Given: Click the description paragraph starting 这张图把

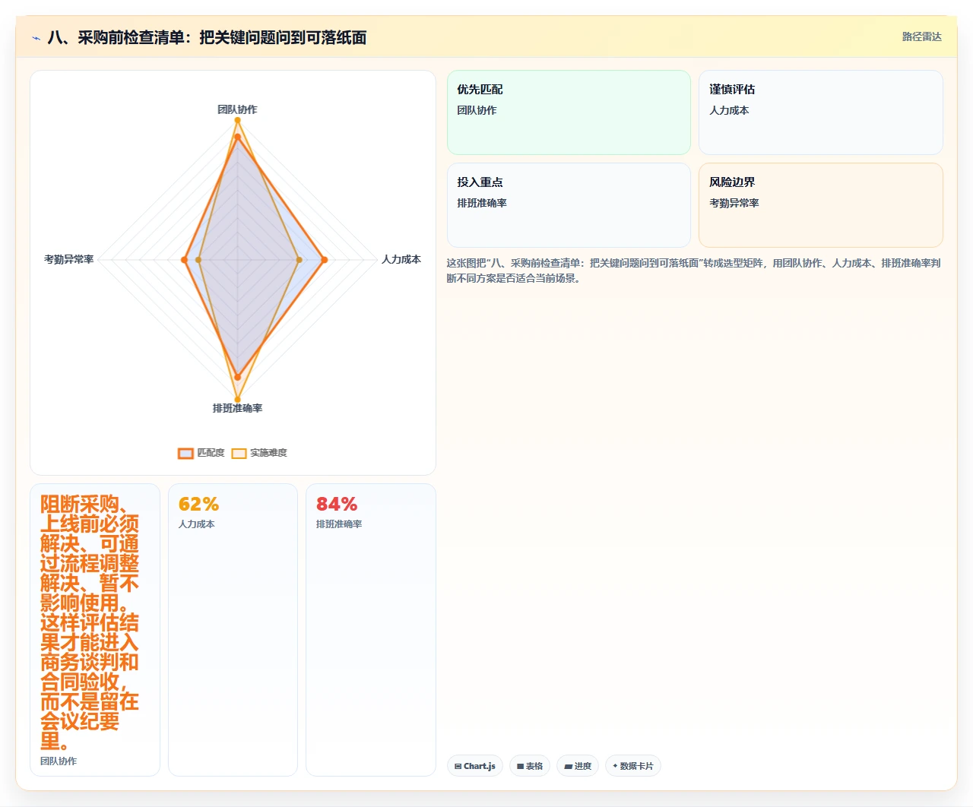Looking at the screenshot, I should tap(693, 271).
